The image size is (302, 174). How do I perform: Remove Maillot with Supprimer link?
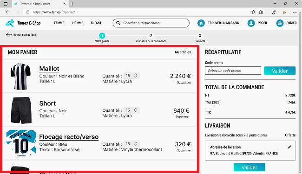coord(184,82)
